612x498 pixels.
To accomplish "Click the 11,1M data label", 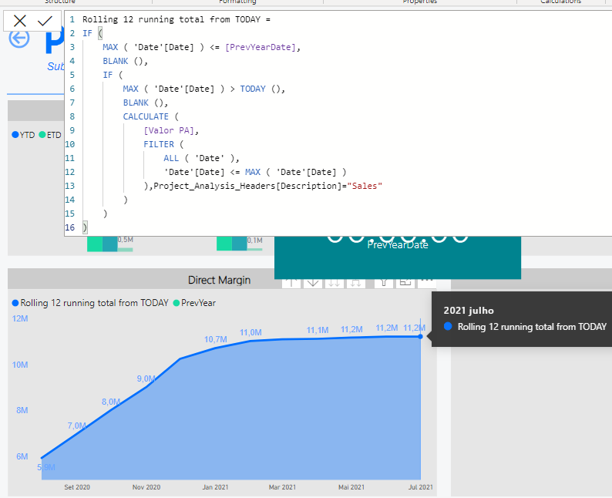I will tap(318, 331).
